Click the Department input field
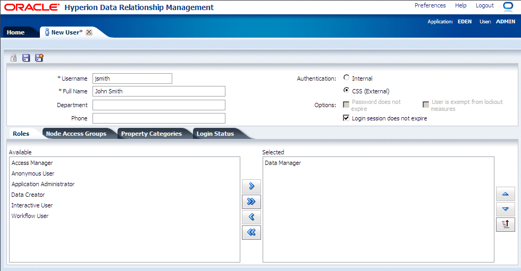The image size is (521, 271). click(x=159, y=105)
